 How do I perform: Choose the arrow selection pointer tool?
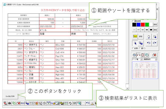(135, 43)
